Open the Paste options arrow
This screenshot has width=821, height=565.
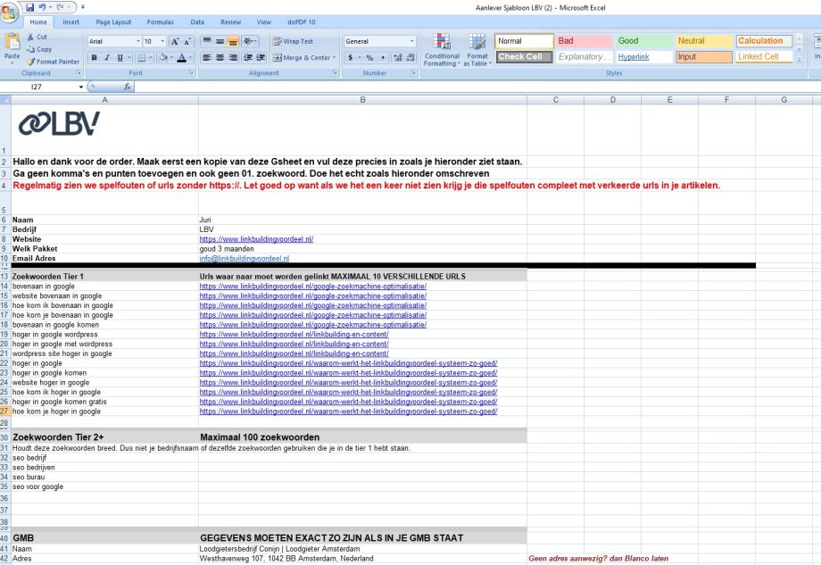pos(12,63)
